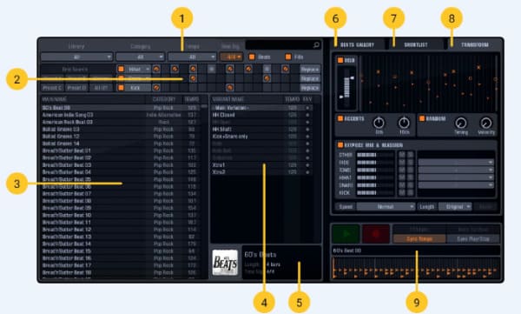Click the red record button
Viewport: 521px width, 314px height.
coord(376,234)
